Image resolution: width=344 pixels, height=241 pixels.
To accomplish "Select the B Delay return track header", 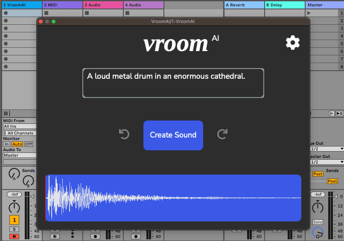I will tap(285, 5).
